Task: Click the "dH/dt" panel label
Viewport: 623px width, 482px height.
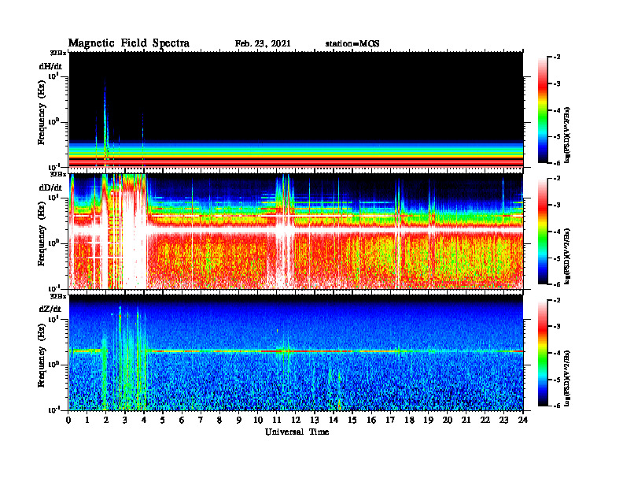Action: click(50, 66)
